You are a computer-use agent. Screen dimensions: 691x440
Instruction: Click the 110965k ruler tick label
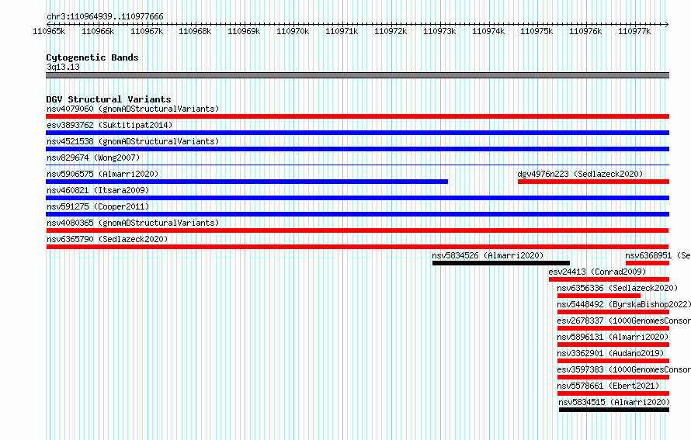pos(49,31)
